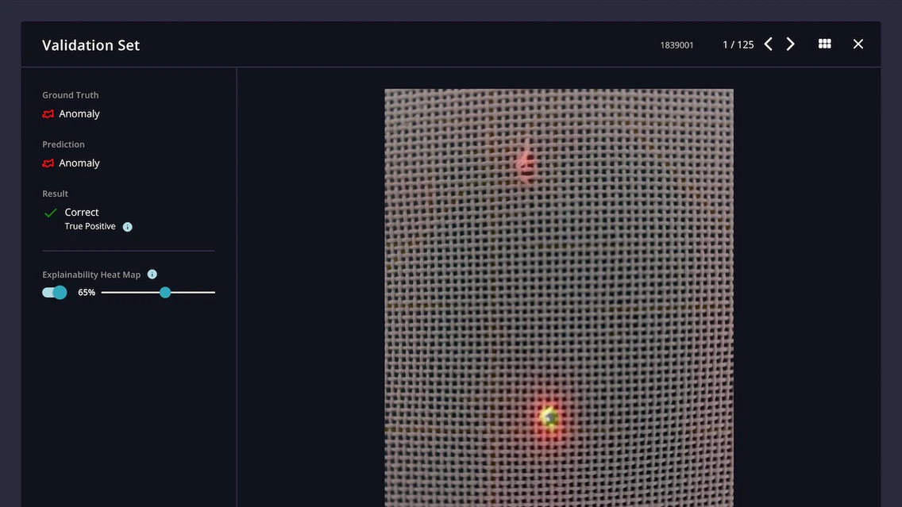902x507 pixels.
Task: Click the heat map opacity slider handle
Action: tap(165, 293)
